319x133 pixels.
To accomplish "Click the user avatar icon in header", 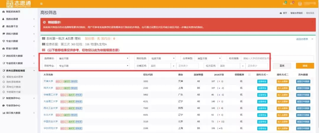I will [x=300, y=4].
